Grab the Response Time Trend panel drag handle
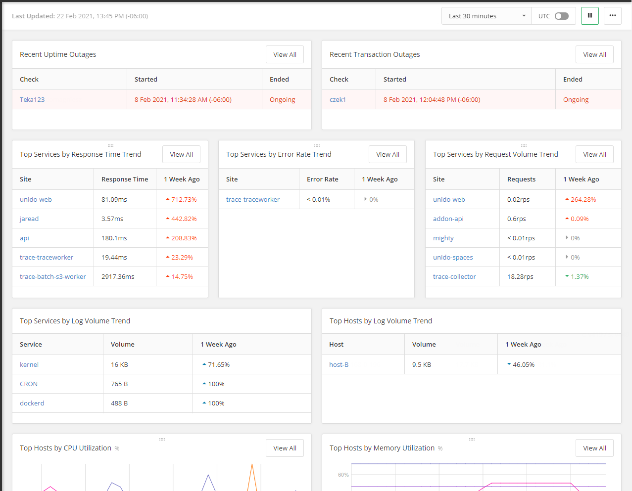632x491 pixels. click(x=110, y=145)
